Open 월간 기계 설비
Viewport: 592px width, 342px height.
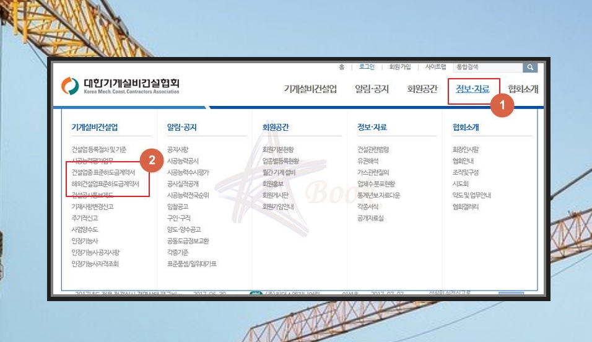tap(279, 172)
